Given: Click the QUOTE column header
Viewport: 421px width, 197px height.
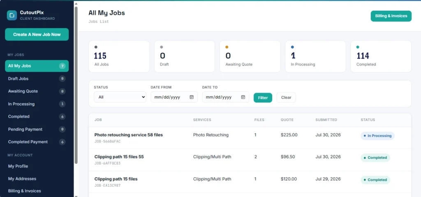Looking at the screenshot, I should point(287,120).
